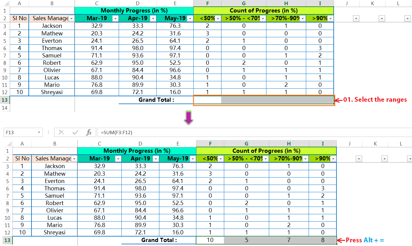Select cell 62.9 in the lower table

(99, 203)
